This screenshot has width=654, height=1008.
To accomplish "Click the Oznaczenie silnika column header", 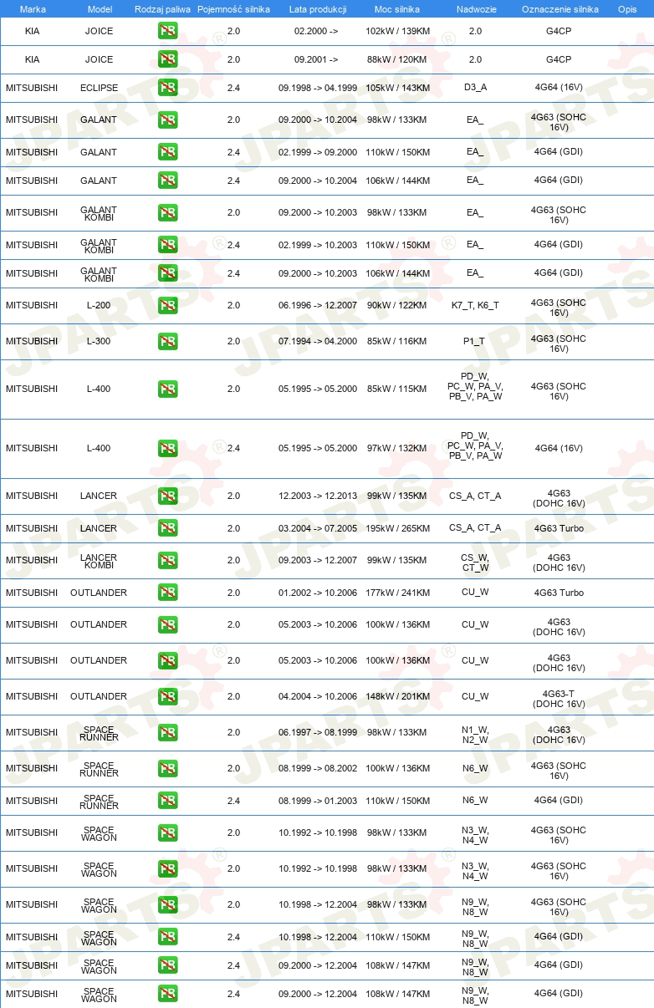I will click(559, 9).
